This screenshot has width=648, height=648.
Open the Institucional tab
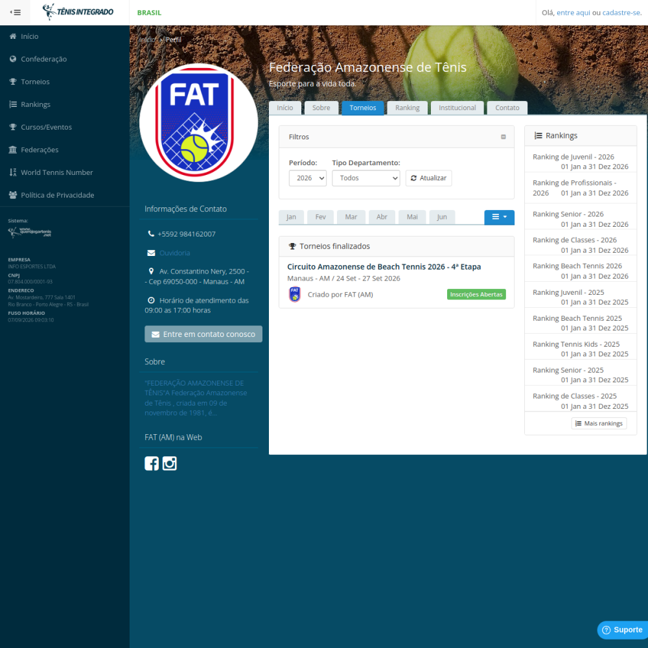(x=457, y=108)
